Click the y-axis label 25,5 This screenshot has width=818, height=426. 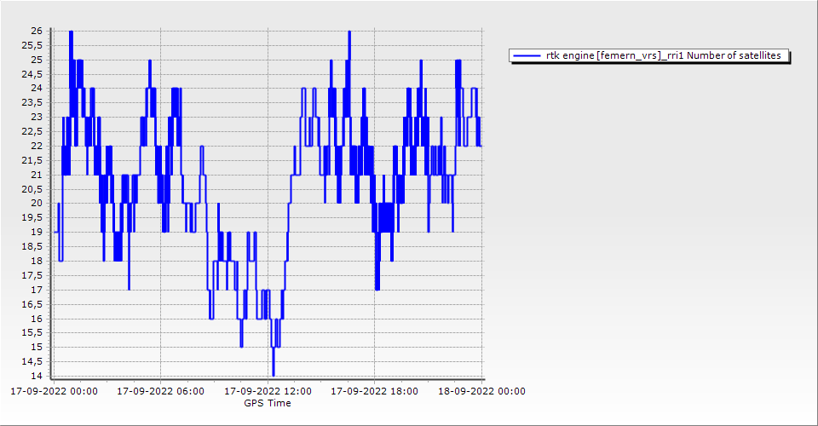pos(33,45)
